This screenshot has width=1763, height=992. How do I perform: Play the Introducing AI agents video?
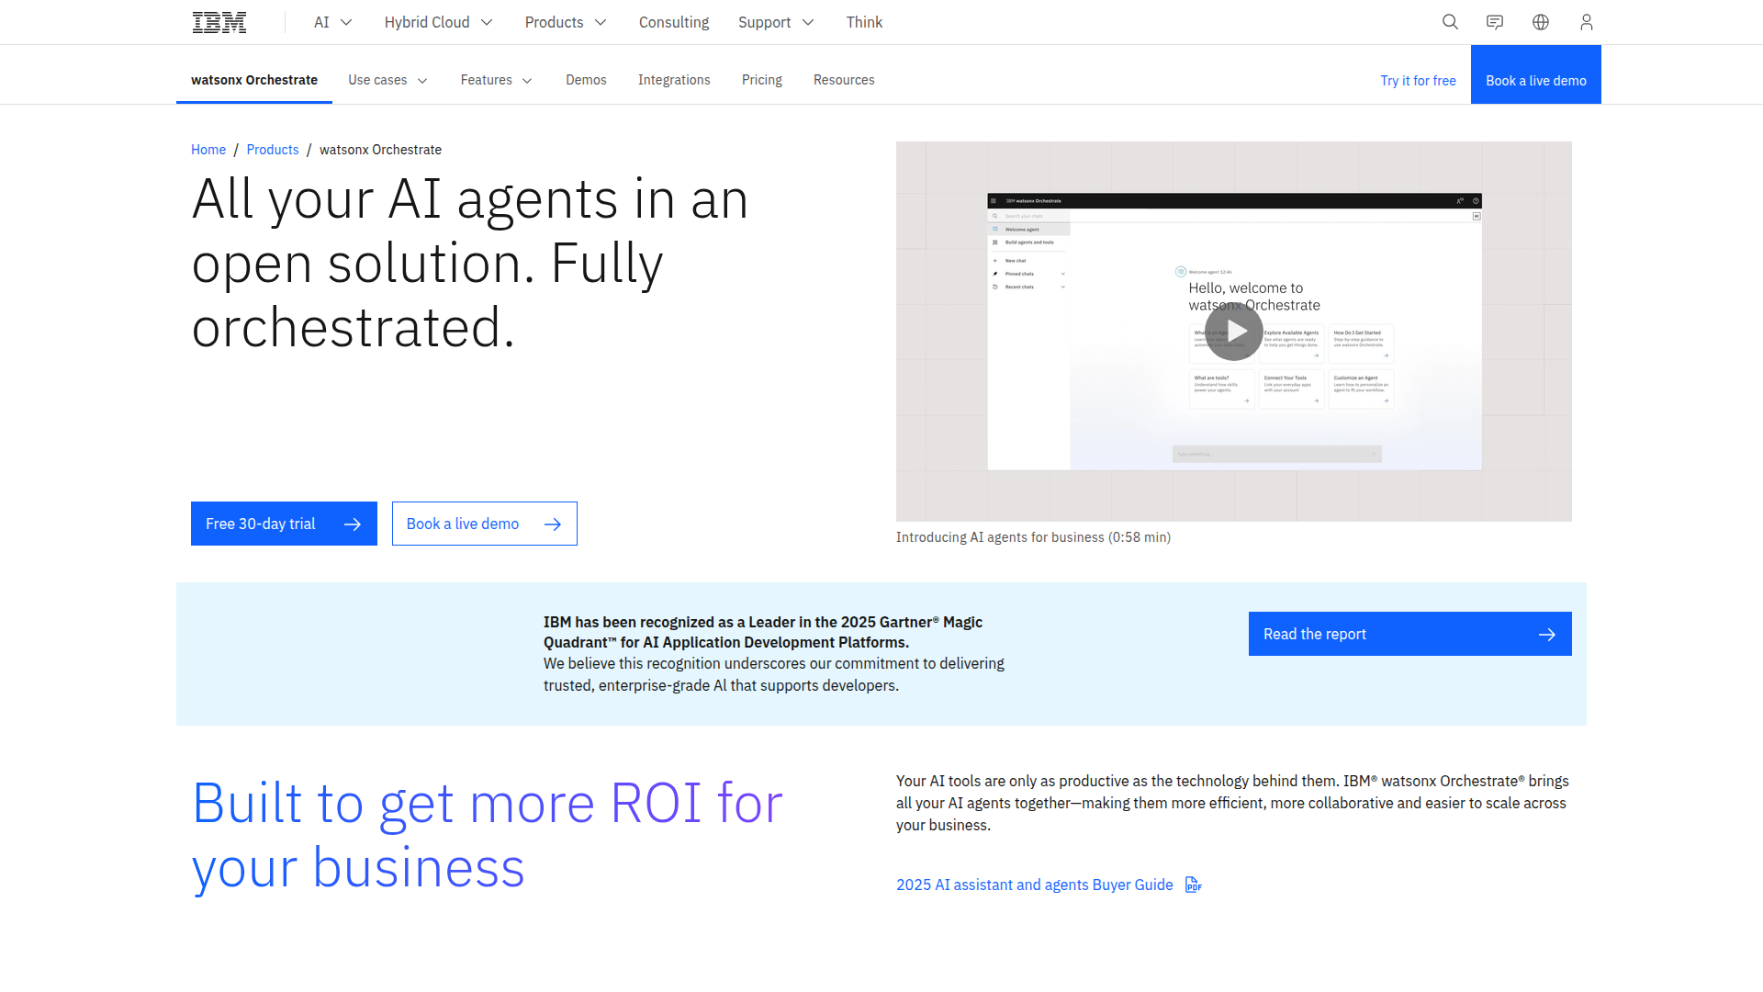click(x=1234, y=332)
